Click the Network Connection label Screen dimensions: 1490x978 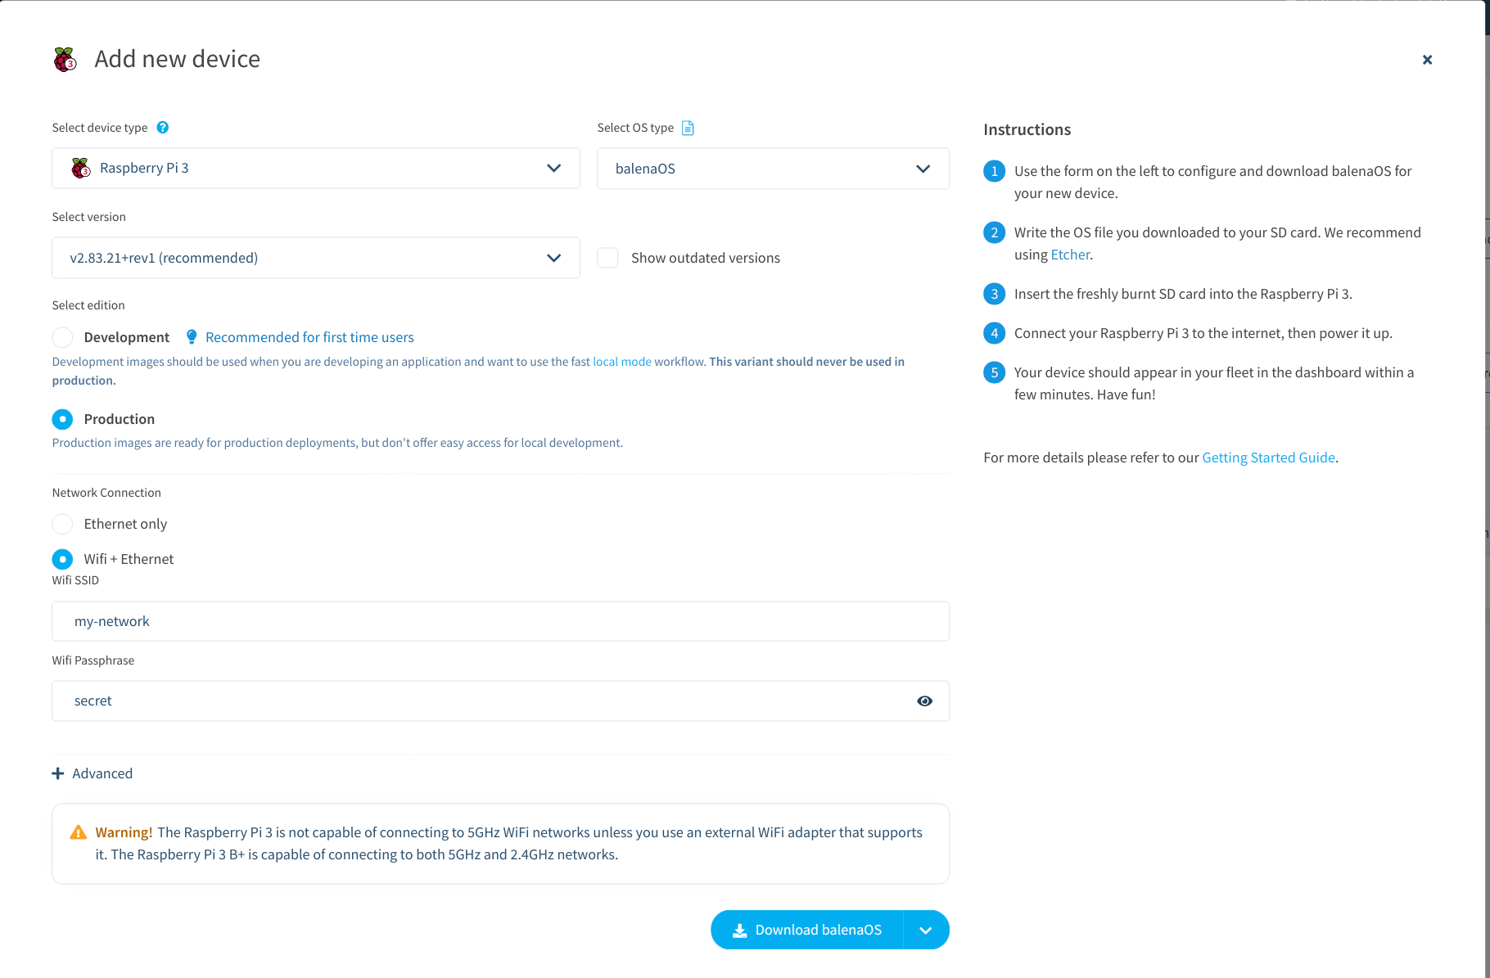click(x=106, y=493)
